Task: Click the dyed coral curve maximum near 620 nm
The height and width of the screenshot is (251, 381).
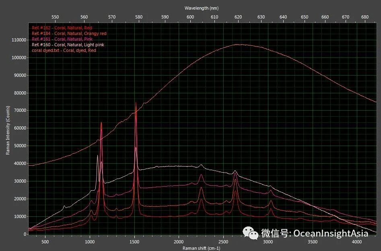Action: click(239, 45)
